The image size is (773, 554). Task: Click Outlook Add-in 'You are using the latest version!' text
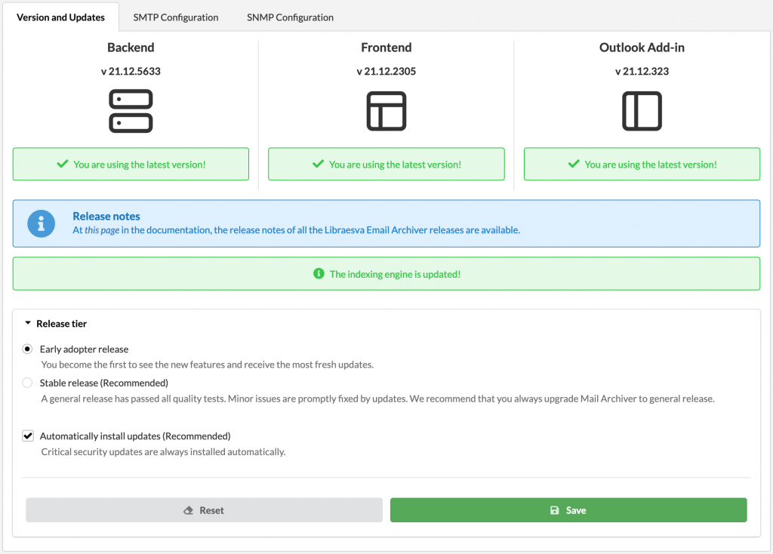point(651,165)
